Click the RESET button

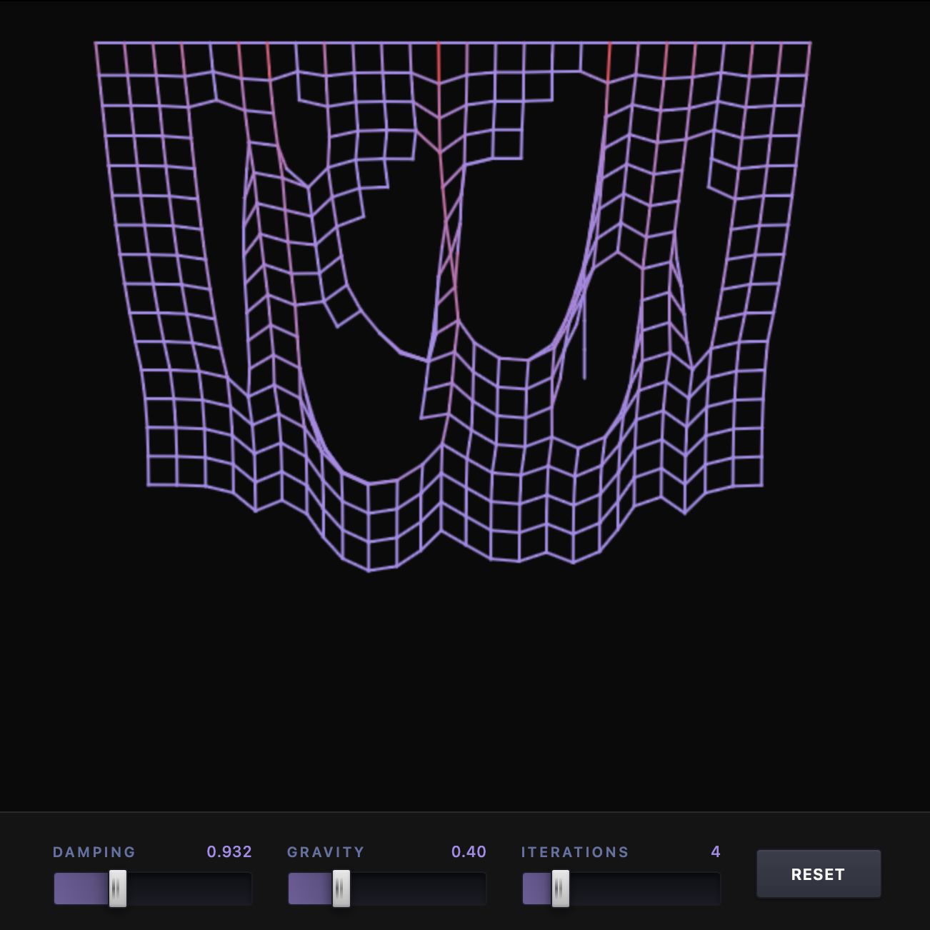tap(818, 874)
